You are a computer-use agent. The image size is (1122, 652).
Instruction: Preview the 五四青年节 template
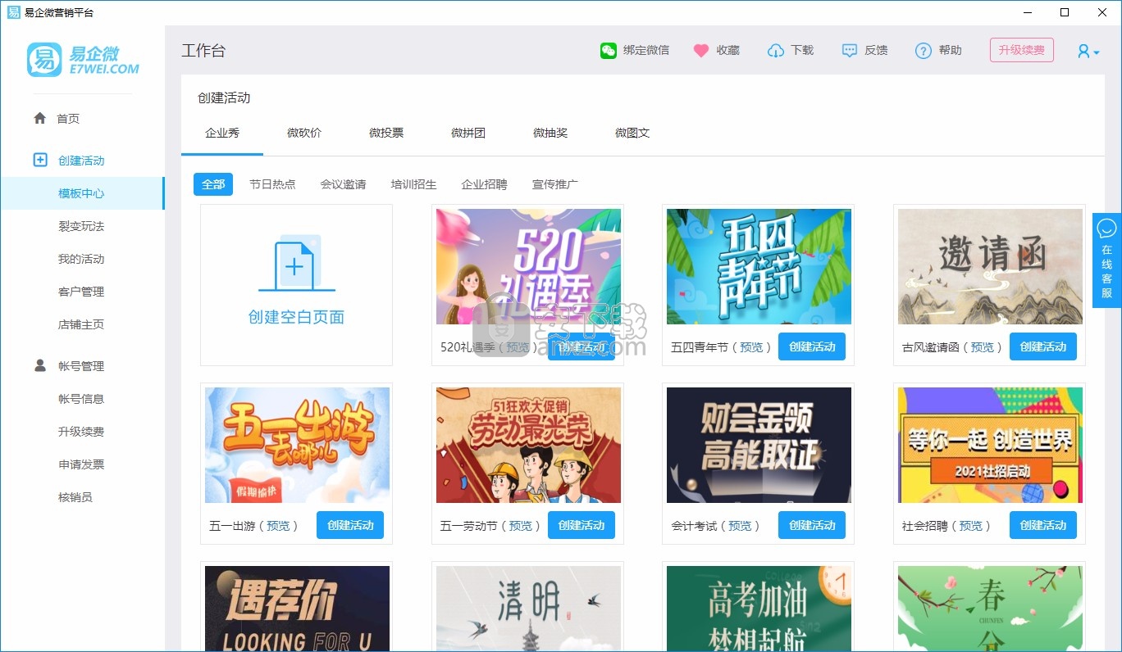point(751,347)
